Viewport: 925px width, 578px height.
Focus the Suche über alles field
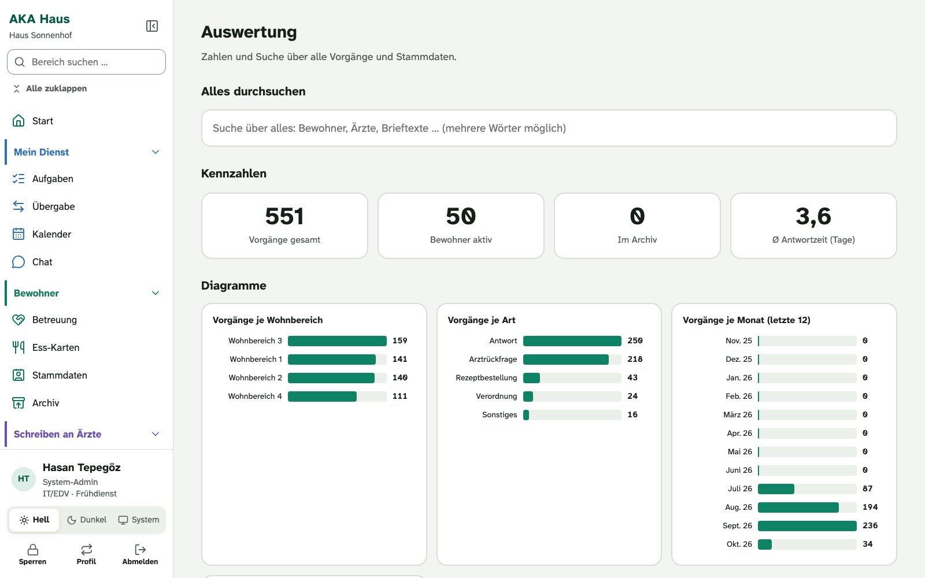tap(549, 128)
